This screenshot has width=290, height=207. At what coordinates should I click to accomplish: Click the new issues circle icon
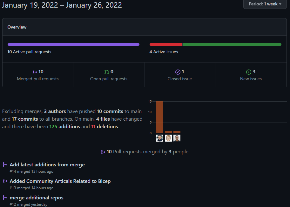(249, 72)
